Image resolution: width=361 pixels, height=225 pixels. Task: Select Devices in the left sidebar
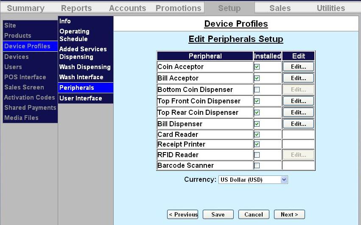[17, 56]
